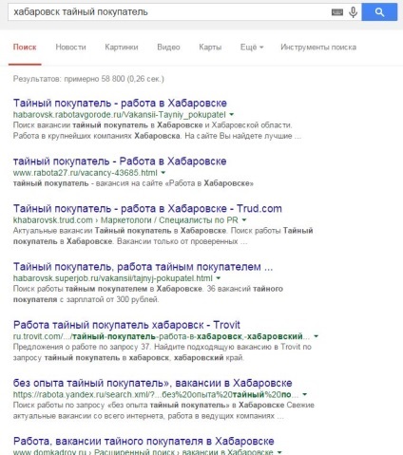Image resolution: width=403 pixels, height=455 pixels.
Task: Expand arrow next to rabotavgorode.ru URL
Action: (x=232, y=115)
